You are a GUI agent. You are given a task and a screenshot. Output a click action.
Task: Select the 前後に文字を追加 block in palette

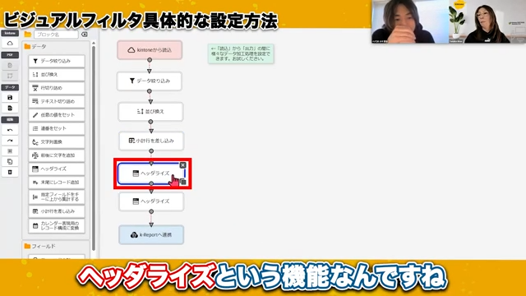click(x=57, y=155)
